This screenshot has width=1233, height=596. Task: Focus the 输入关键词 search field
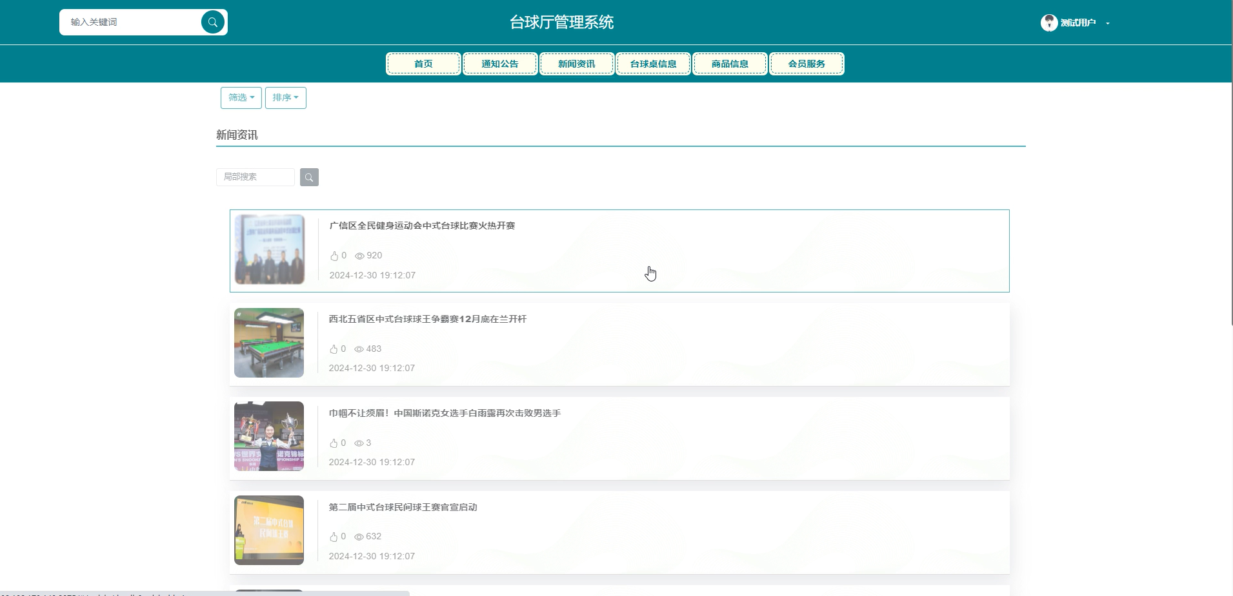pyautogui.click(x=130, y=22)
